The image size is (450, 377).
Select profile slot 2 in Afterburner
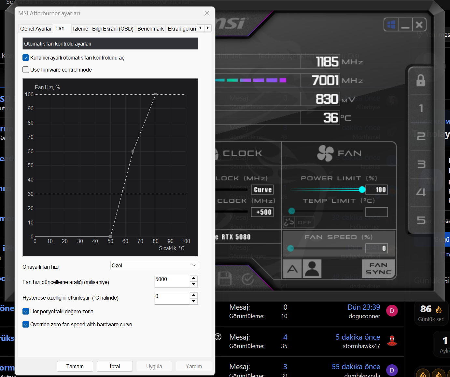421,136
